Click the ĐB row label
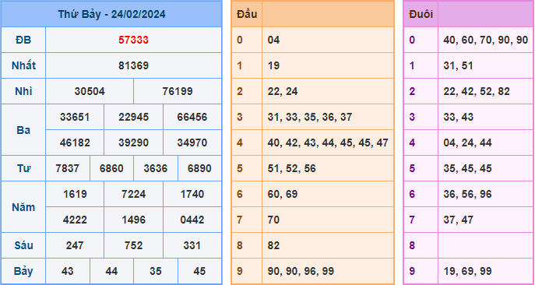Screen dimensions: 535x285 pos(23,40)
